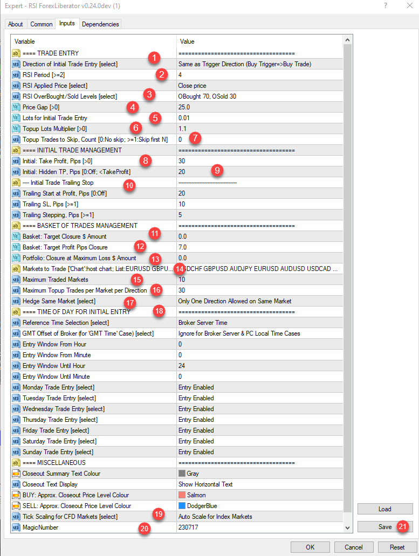Select the 'Entry Window Until Hour' variable name
Image resolution: width=419 pixels, height=556 pixels.
(53, 366)
